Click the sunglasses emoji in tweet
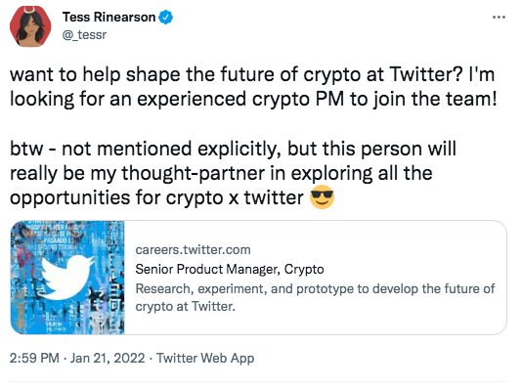Image resolution: width=521 pixels, height=389 pixels. click(322, 197)
